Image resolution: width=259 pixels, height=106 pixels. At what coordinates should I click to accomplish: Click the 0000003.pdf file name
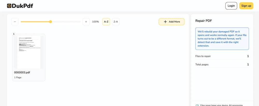tap(22, 72)
